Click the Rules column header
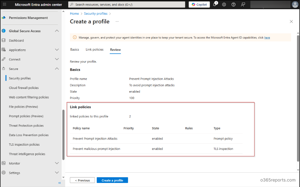The width and height of the screenshot is (300, 187). [189, 128]
